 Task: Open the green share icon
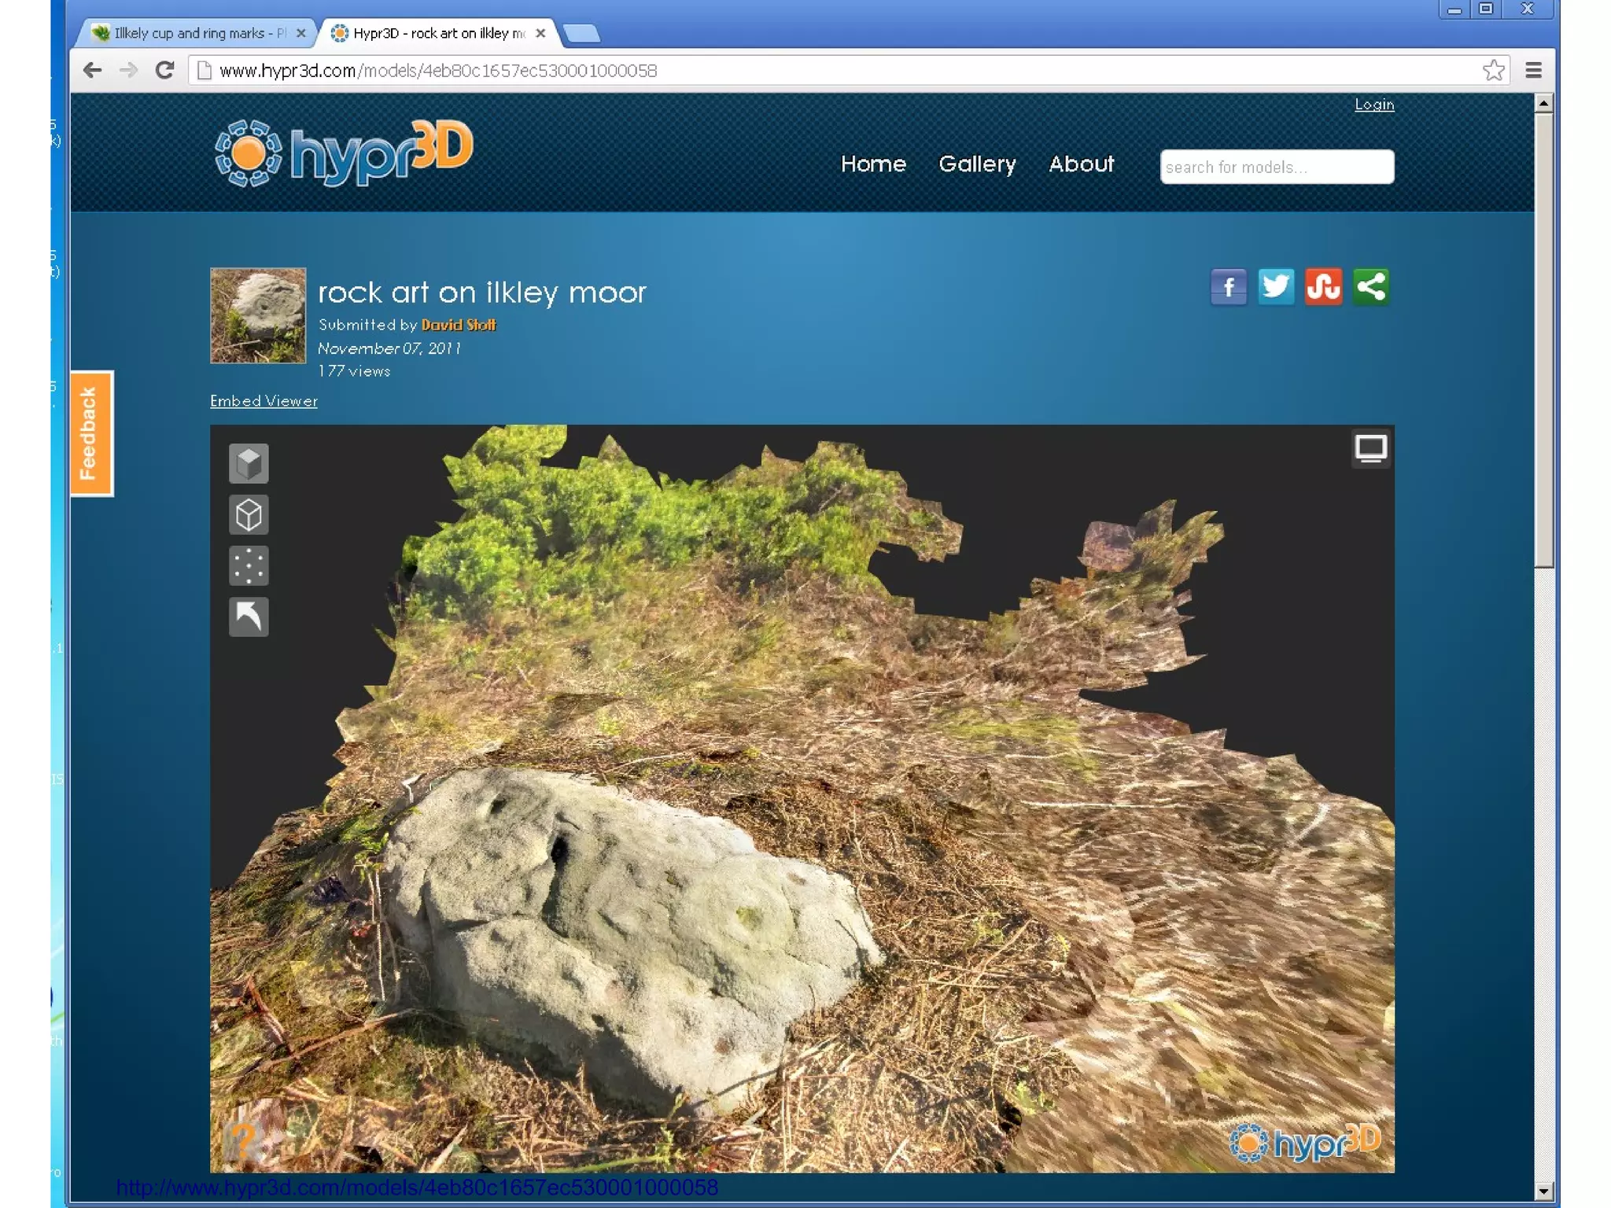(x=1371, y=287)
